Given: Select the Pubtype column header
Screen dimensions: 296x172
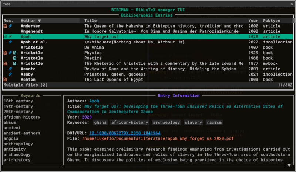Looking at the screenshot, I should (x=272, y=21).
